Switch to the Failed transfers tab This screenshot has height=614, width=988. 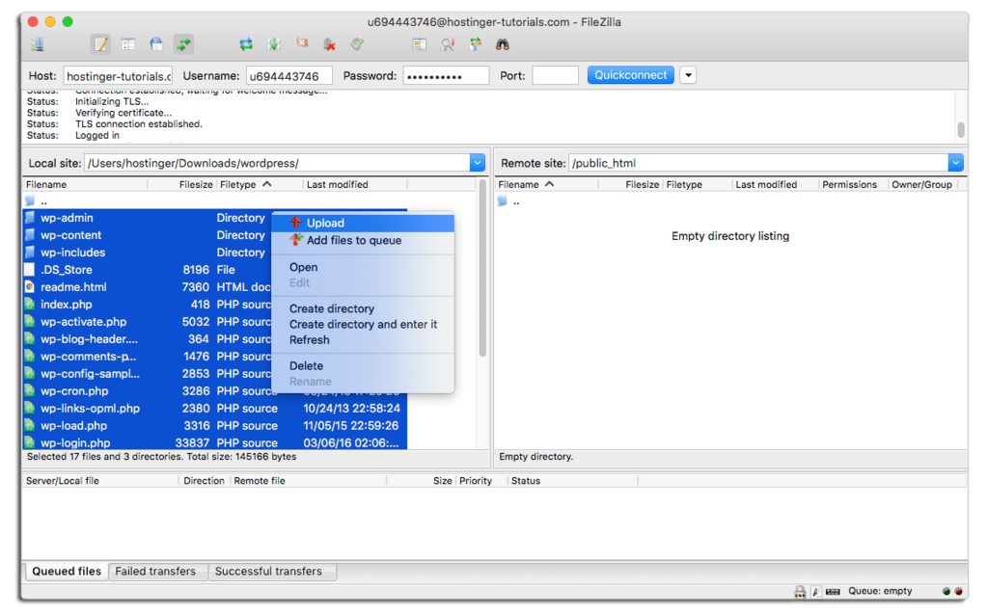pyautogui.click(x=155, y=572)
